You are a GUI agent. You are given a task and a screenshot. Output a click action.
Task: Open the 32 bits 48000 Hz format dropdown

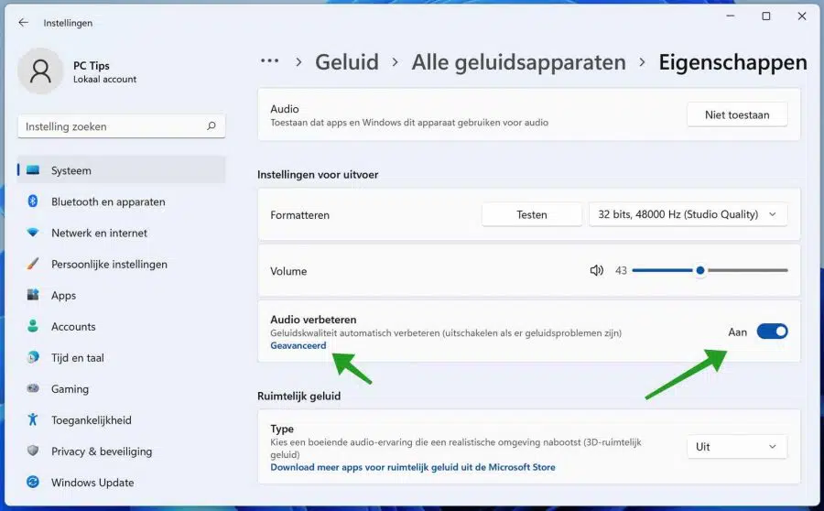688,214
